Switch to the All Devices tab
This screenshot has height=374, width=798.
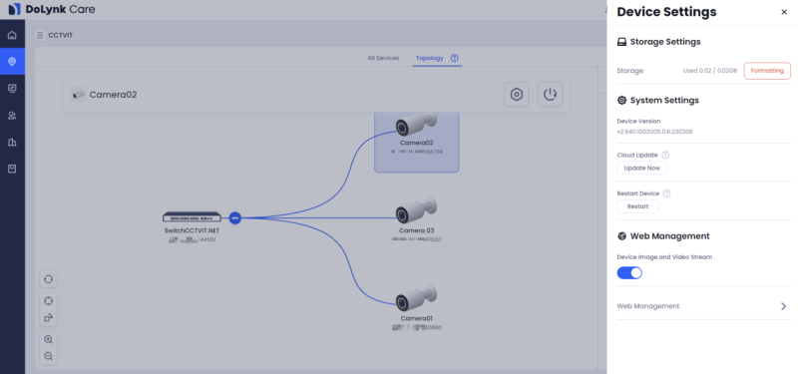(x=383, y=58)
